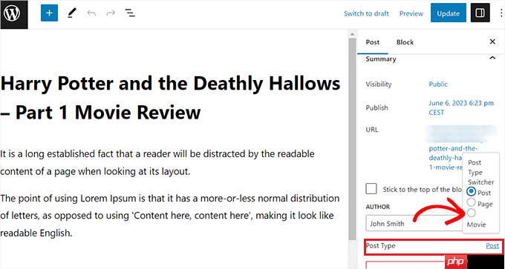
Task: Switch to the Block tab
Action: (405, 42)
